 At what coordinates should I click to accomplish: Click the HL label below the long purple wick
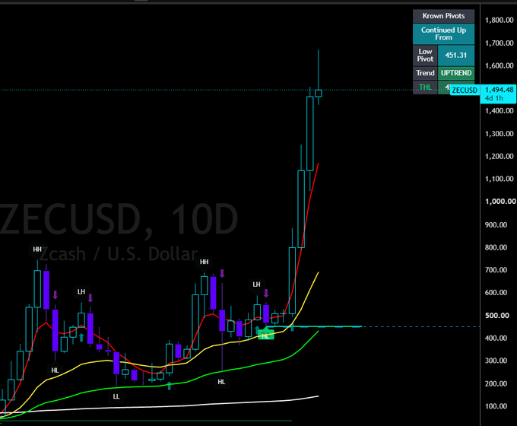(221, 382)
